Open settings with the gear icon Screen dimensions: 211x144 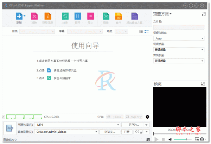(x=147, y=117)
